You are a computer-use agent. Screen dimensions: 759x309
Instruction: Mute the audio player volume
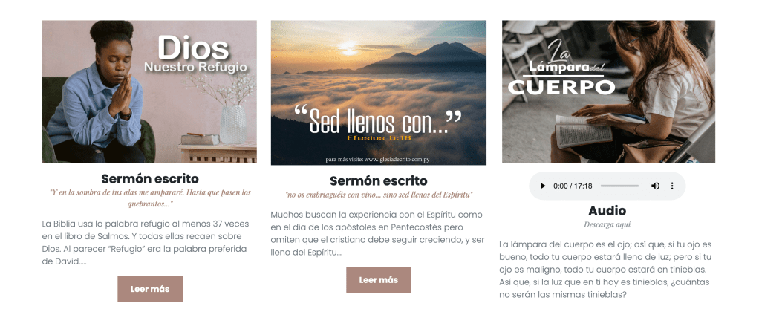click(656, 186)
